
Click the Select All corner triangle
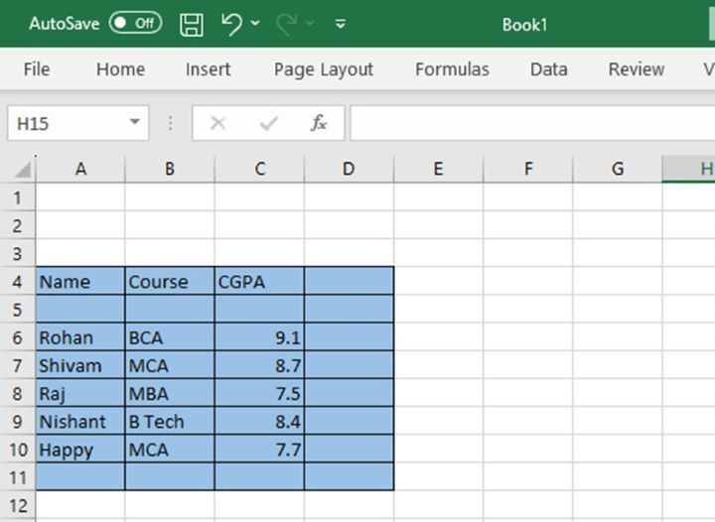point(22,170)
